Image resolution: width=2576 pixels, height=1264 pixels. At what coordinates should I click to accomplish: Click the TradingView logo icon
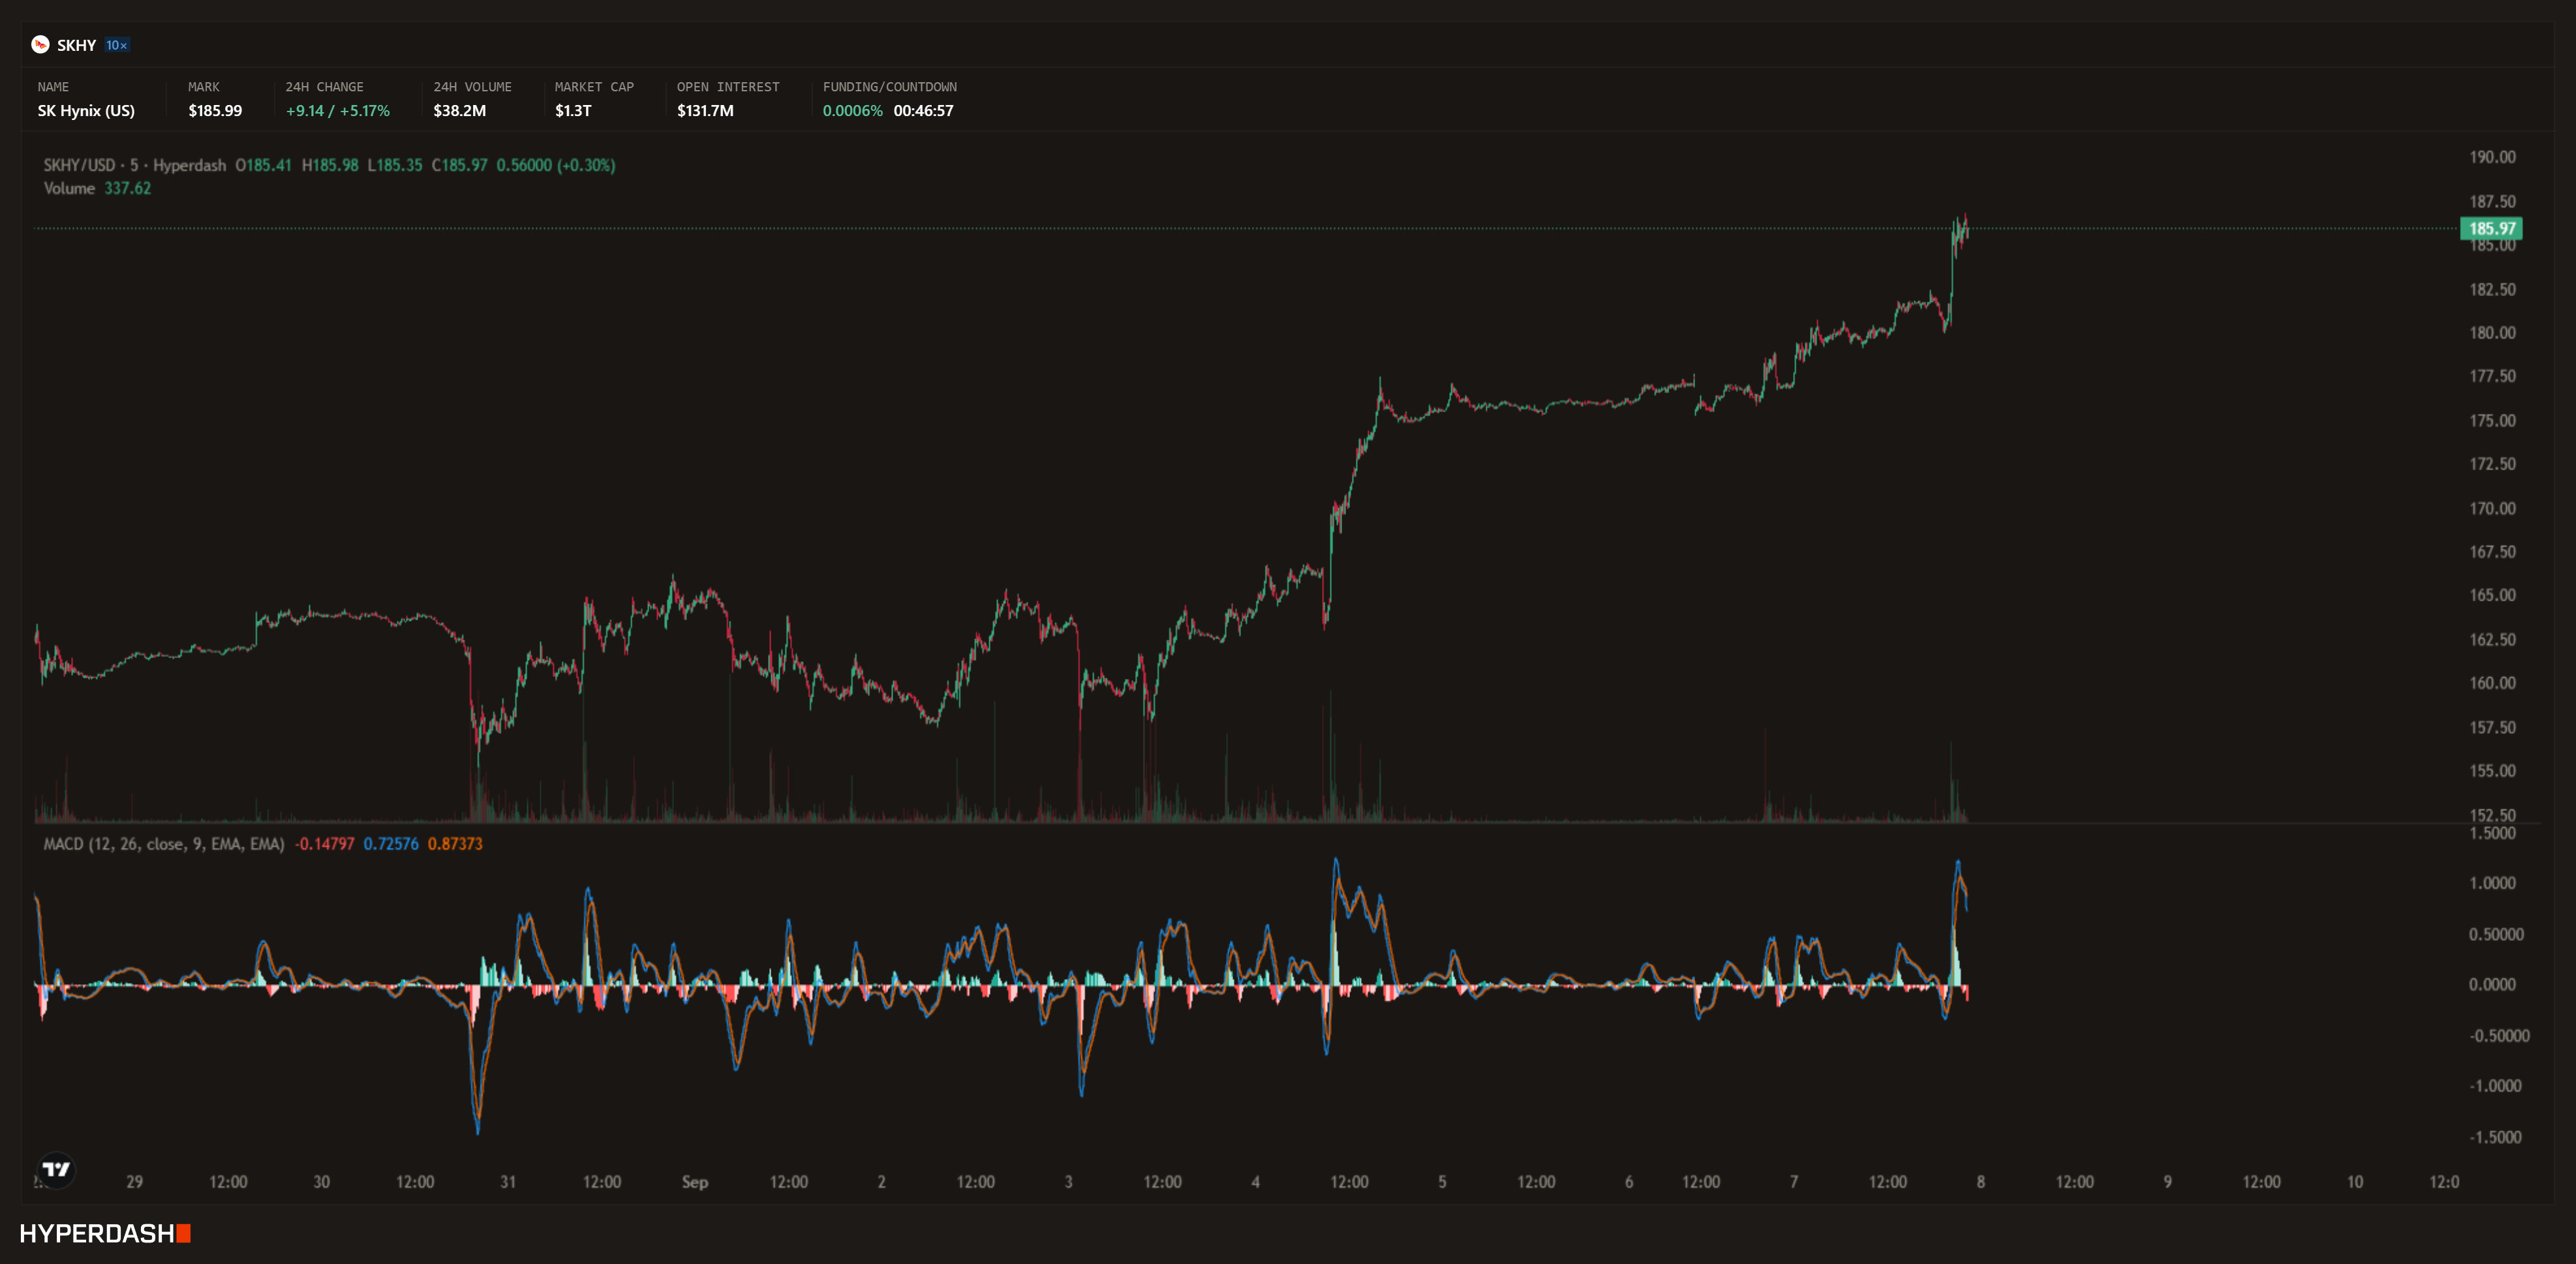point(56,1169)
